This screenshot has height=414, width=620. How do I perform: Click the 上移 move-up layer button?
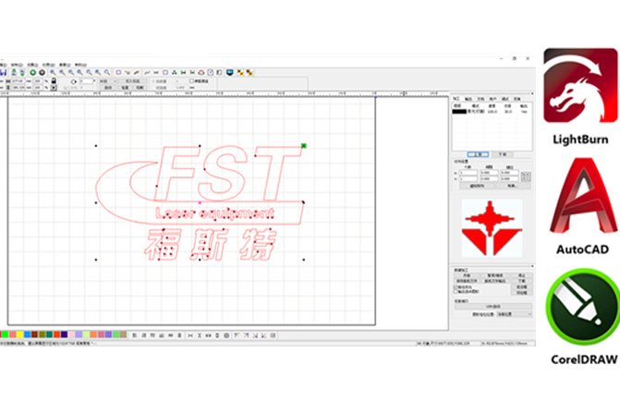478,154
